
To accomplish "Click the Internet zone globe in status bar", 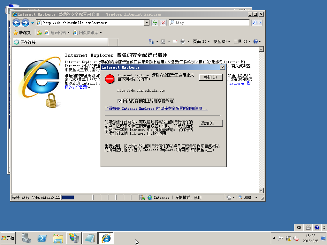I will [150, 197].
